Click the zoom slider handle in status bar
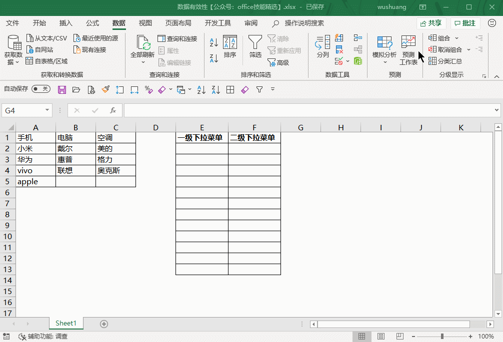Viewport: 503px width, 342px height. pos(442,337)
